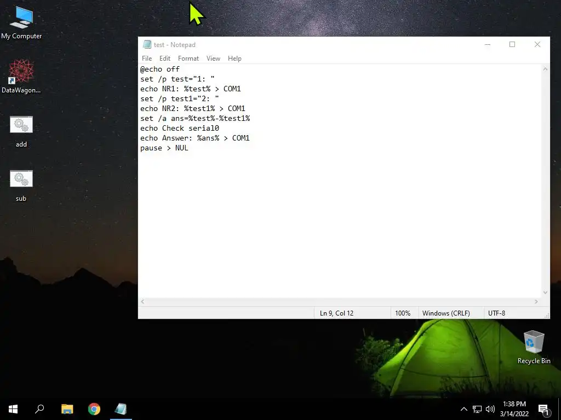This screenshot has width=561, height=420.
Task: Click the horizontal scrollbar right arrow
Action: tap(536, 301)
